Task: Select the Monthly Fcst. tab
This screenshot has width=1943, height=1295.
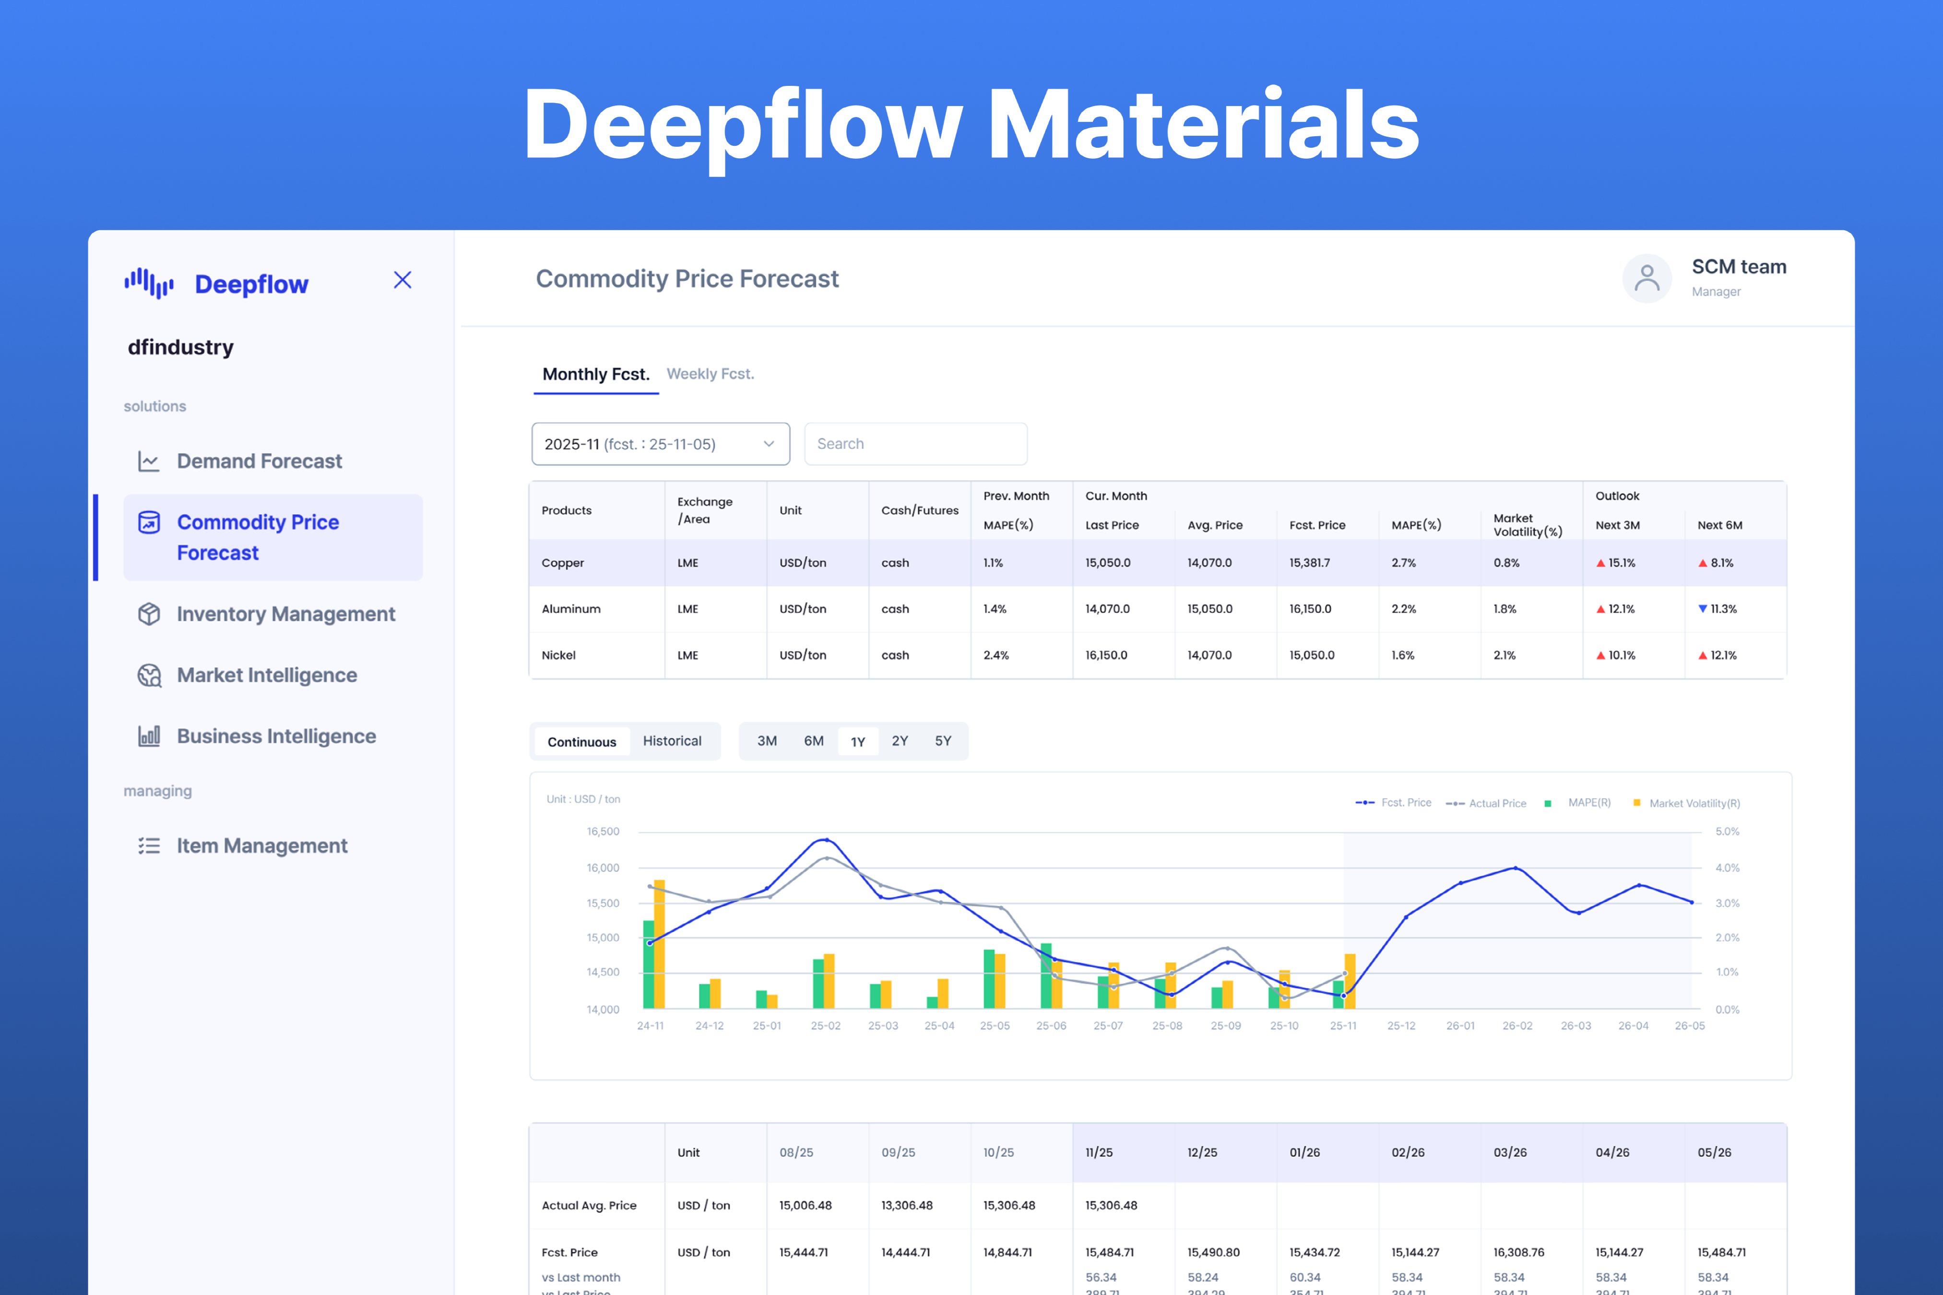Action: [596, 373]
